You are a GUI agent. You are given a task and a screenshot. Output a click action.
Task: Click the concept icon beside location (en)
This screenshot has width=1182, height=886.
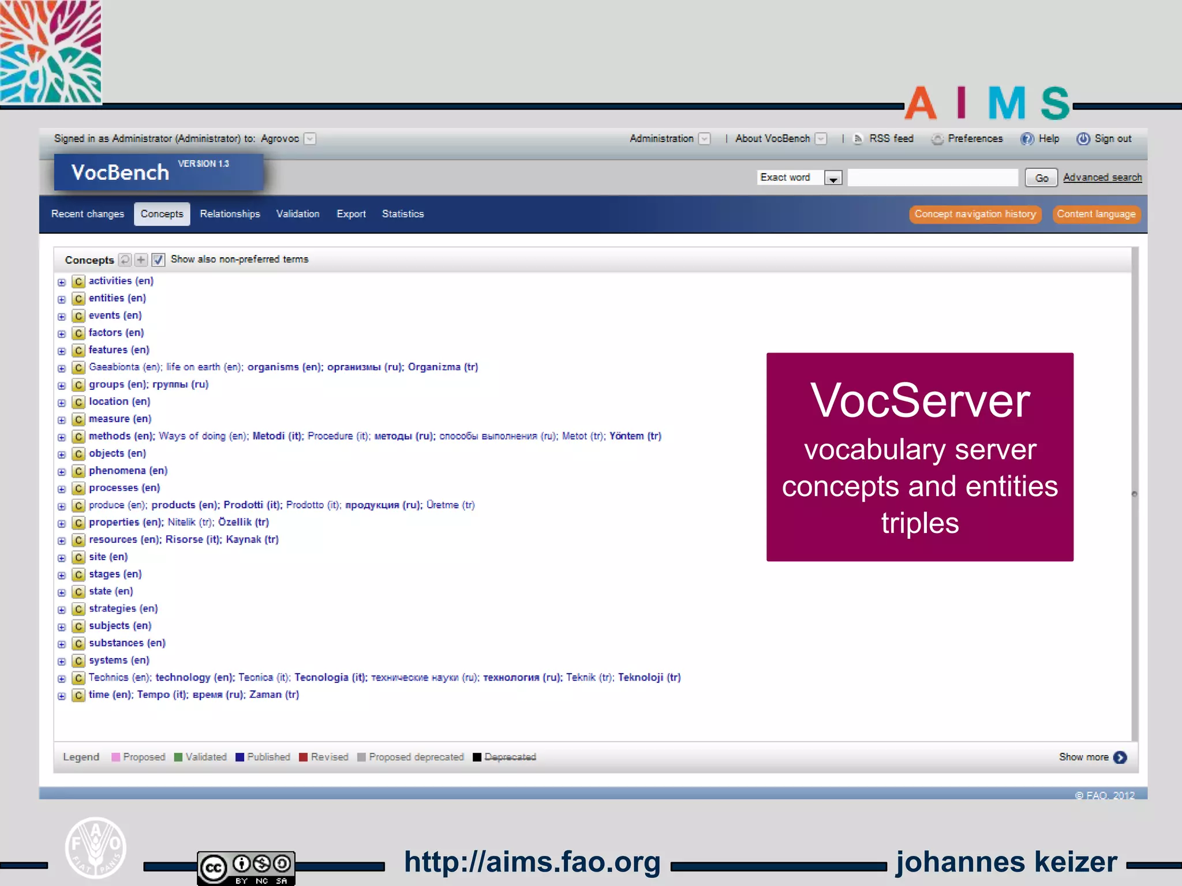coord(78,402)
